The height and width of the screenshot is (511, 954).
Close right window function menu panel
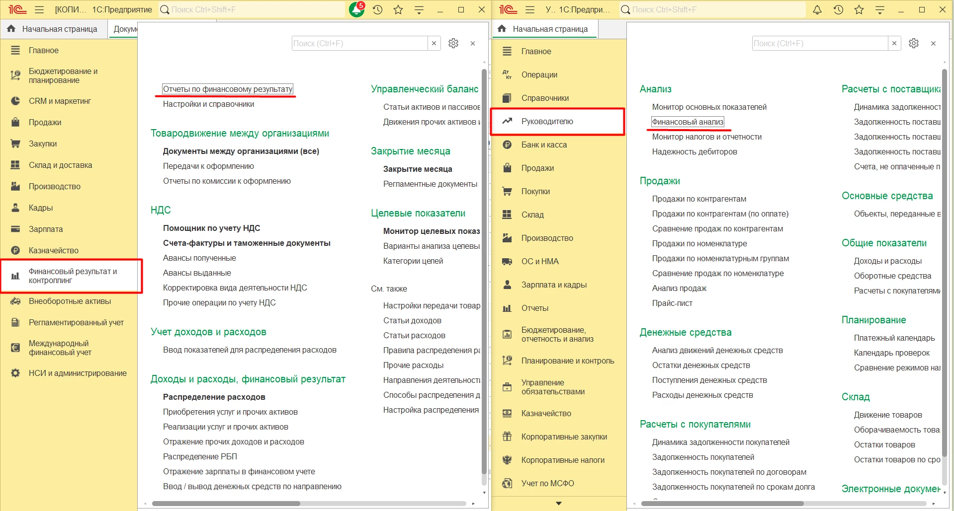tap(934, 44)
